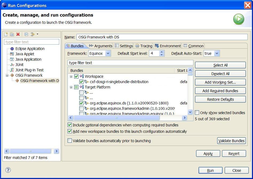The height and width of the screenshot is (179, 253).
Task: Click the new launch configuration icon
Action: point(6,34)
